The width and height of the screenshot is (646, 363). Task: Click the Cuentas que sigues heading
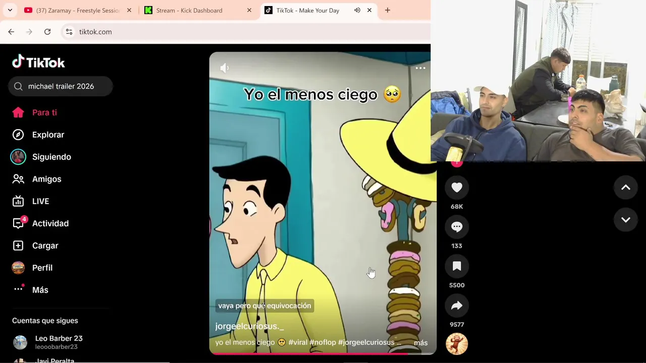pyautogui.click(x=45, y=321)
